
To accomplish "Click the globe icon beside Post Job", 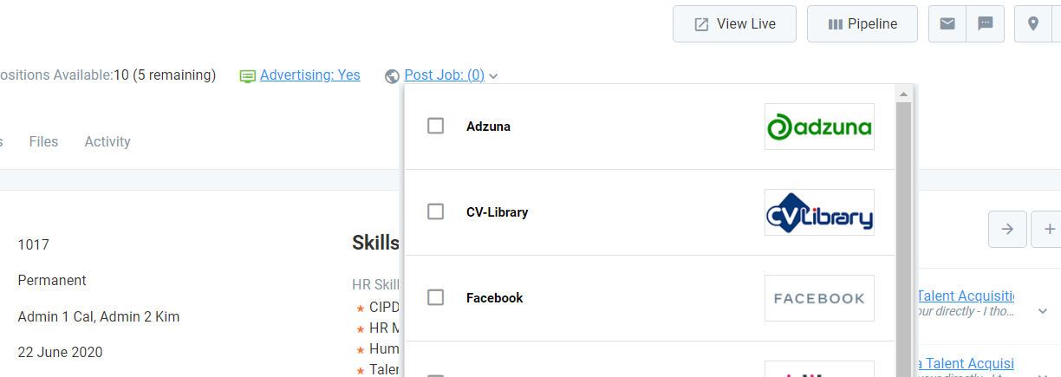I will (x=393, y=76).
